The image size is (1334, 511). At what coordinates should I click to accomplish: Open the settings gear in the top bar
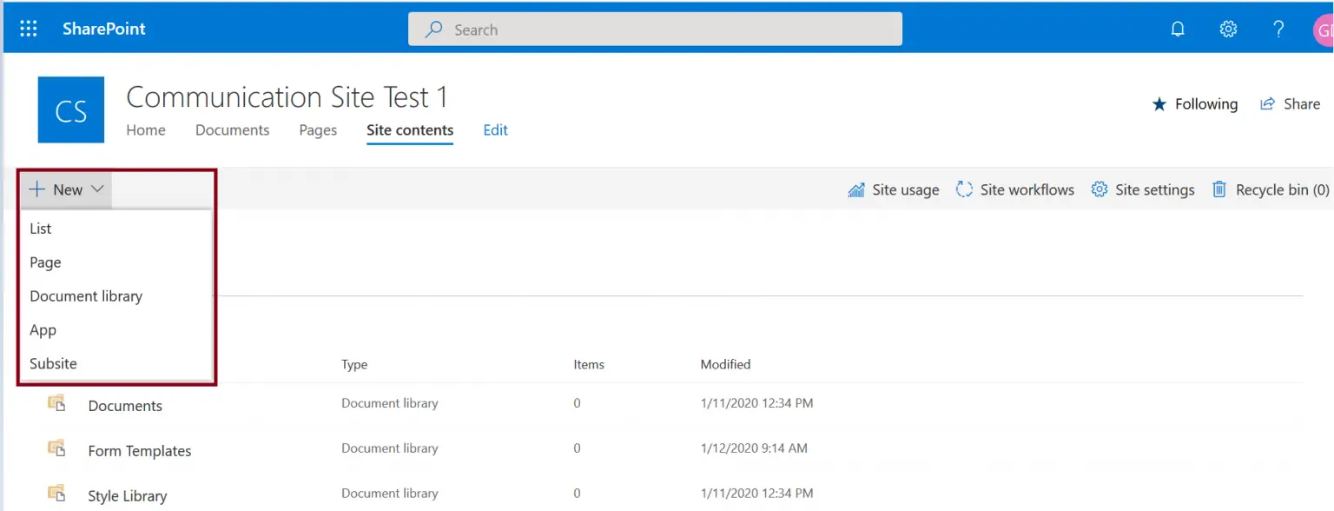1228,29
